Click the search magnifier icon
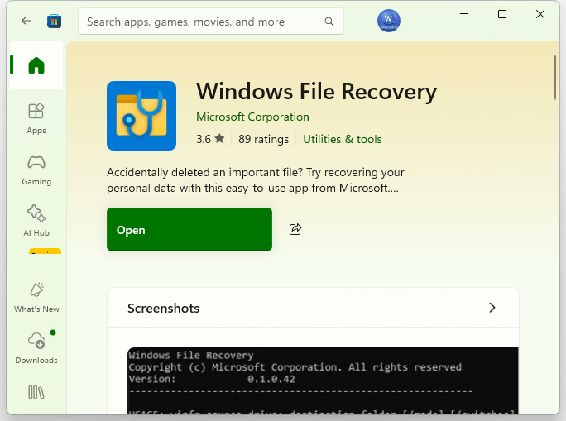 click(x=329, y=22)
